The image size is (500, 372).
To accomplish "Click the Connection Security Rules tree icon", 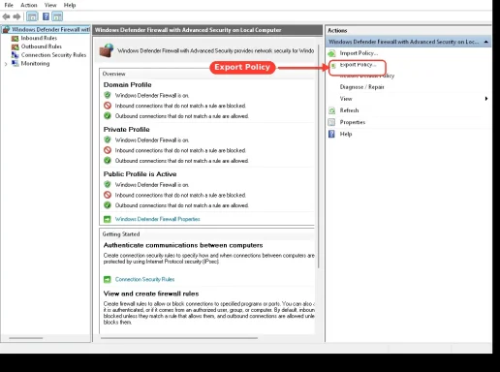I will pyautogui.click(x=16, y=55).
